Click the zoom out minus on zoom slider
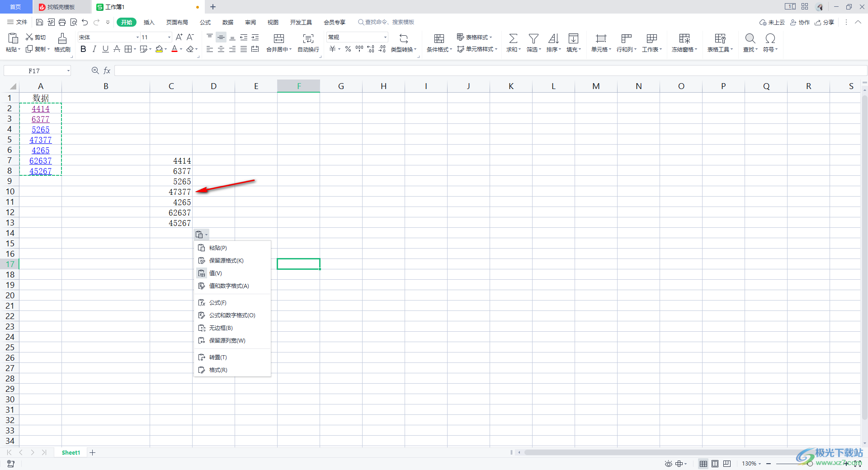 point(769,464)
